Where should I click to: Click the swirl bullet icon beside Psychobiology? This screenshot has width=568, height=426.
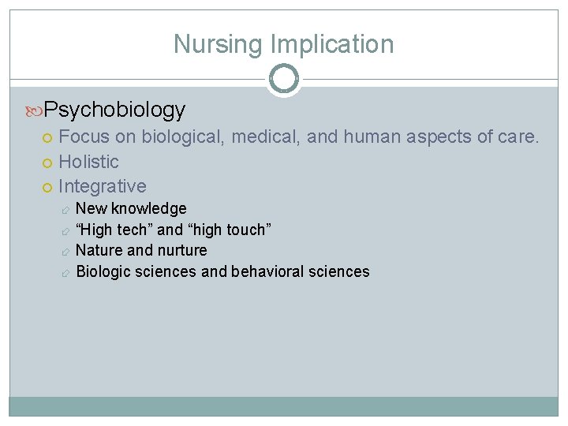coord(35,110)
